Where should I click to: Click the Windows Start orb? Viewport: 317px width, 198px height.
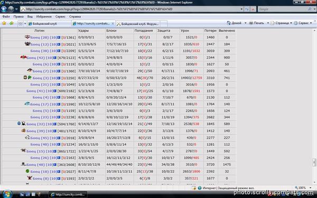[7, 194]
